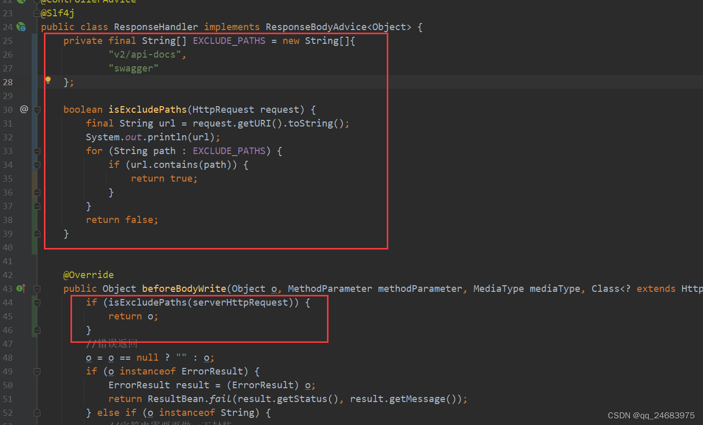This screenshot has width=703, height=425.
Task: Collapse the if block fold marker on line 34
Action: tap(37, 165)
